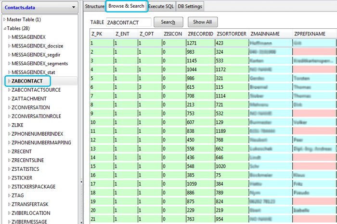The image size is (337, 224).
Task: Select MESSAGEINDEX_stat in the tree
Action: (x=33, y=72)
